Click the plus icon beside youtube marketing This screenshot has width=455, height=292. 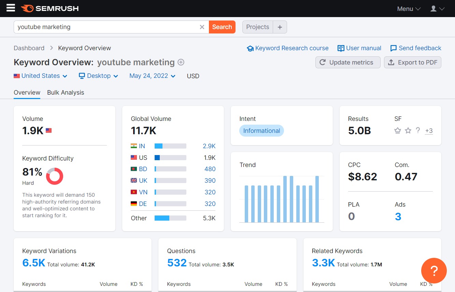click(181, 62)
